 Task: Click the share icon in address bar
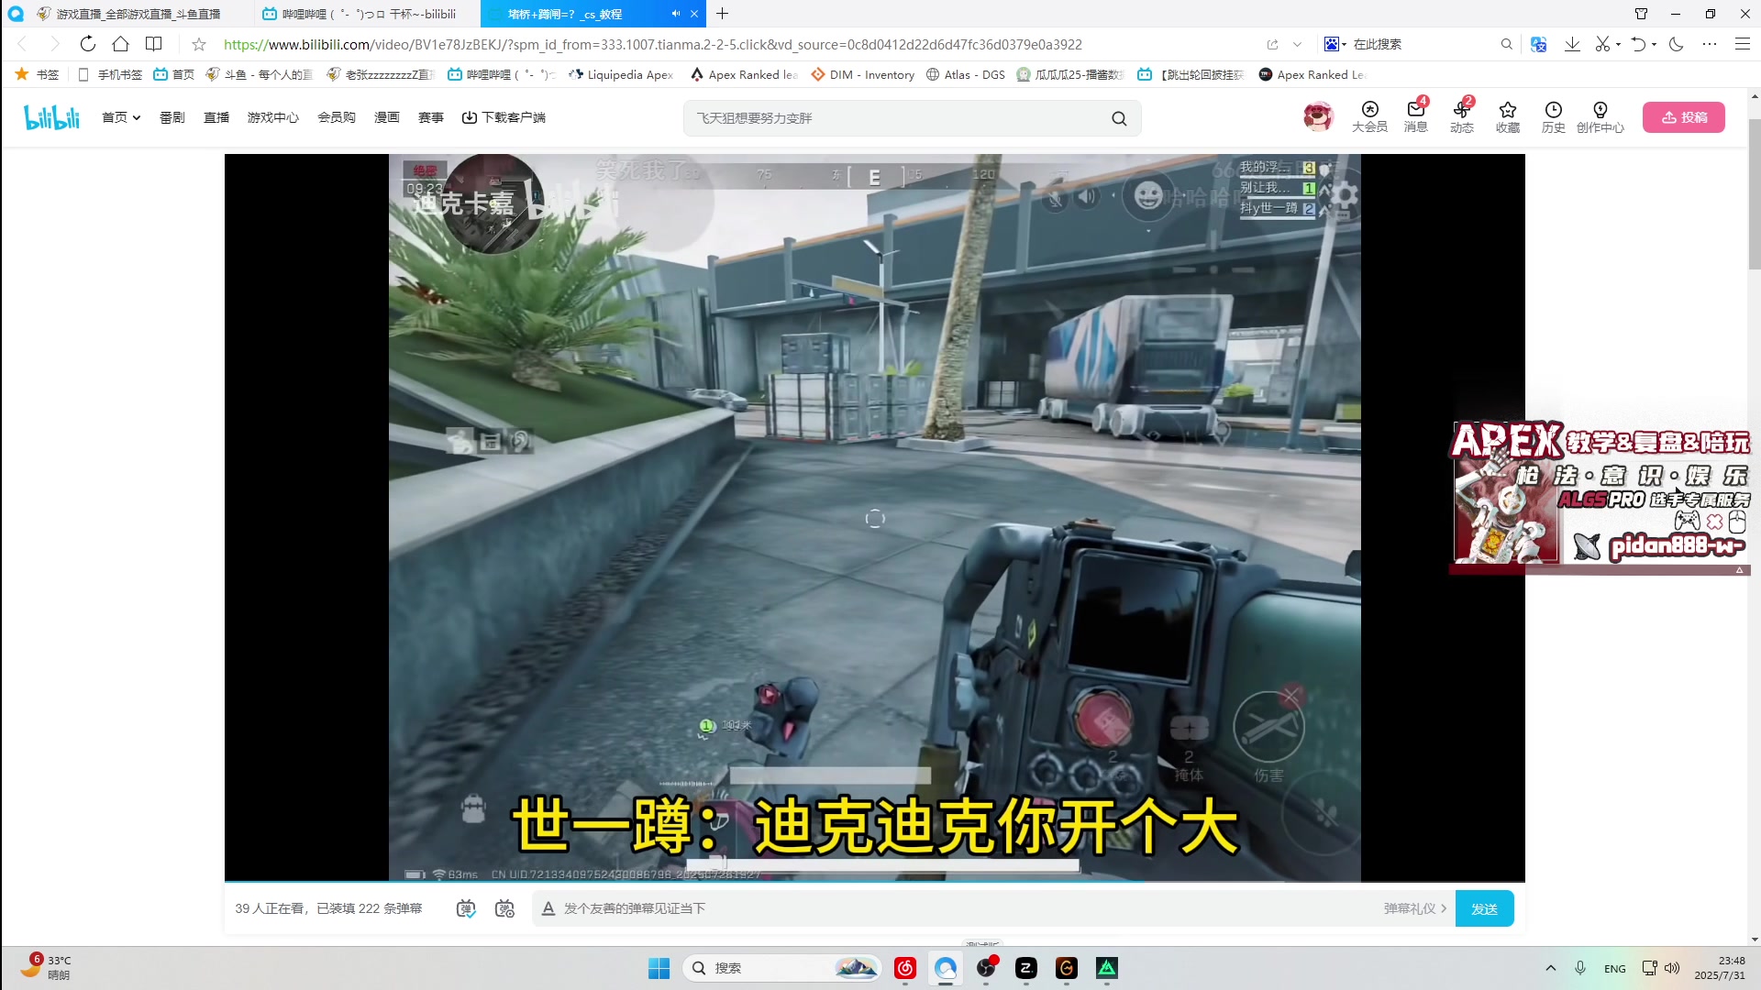[x=1273, y=44]
